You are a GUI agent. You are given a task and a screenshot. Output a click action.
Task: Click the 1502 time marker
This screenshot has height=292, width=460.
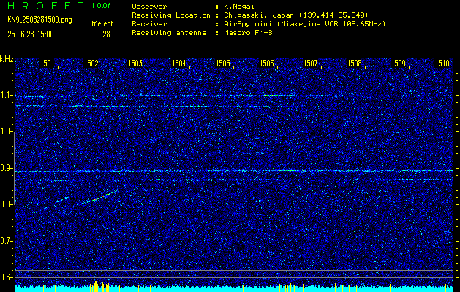click(91, 63)
